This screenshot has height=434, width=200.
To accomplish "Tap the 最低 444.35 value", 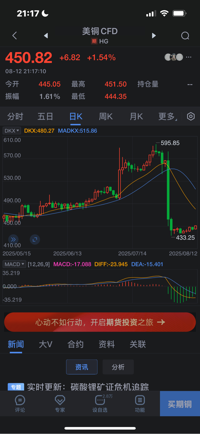I will pos(116,96).
